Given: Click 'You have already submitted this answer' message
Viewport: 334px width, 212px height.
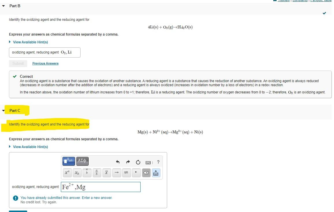Looking at the screenshot, I should (66, 198).
